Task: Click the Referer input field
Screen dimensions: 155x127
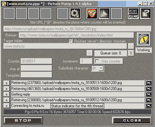Action: 76,35
